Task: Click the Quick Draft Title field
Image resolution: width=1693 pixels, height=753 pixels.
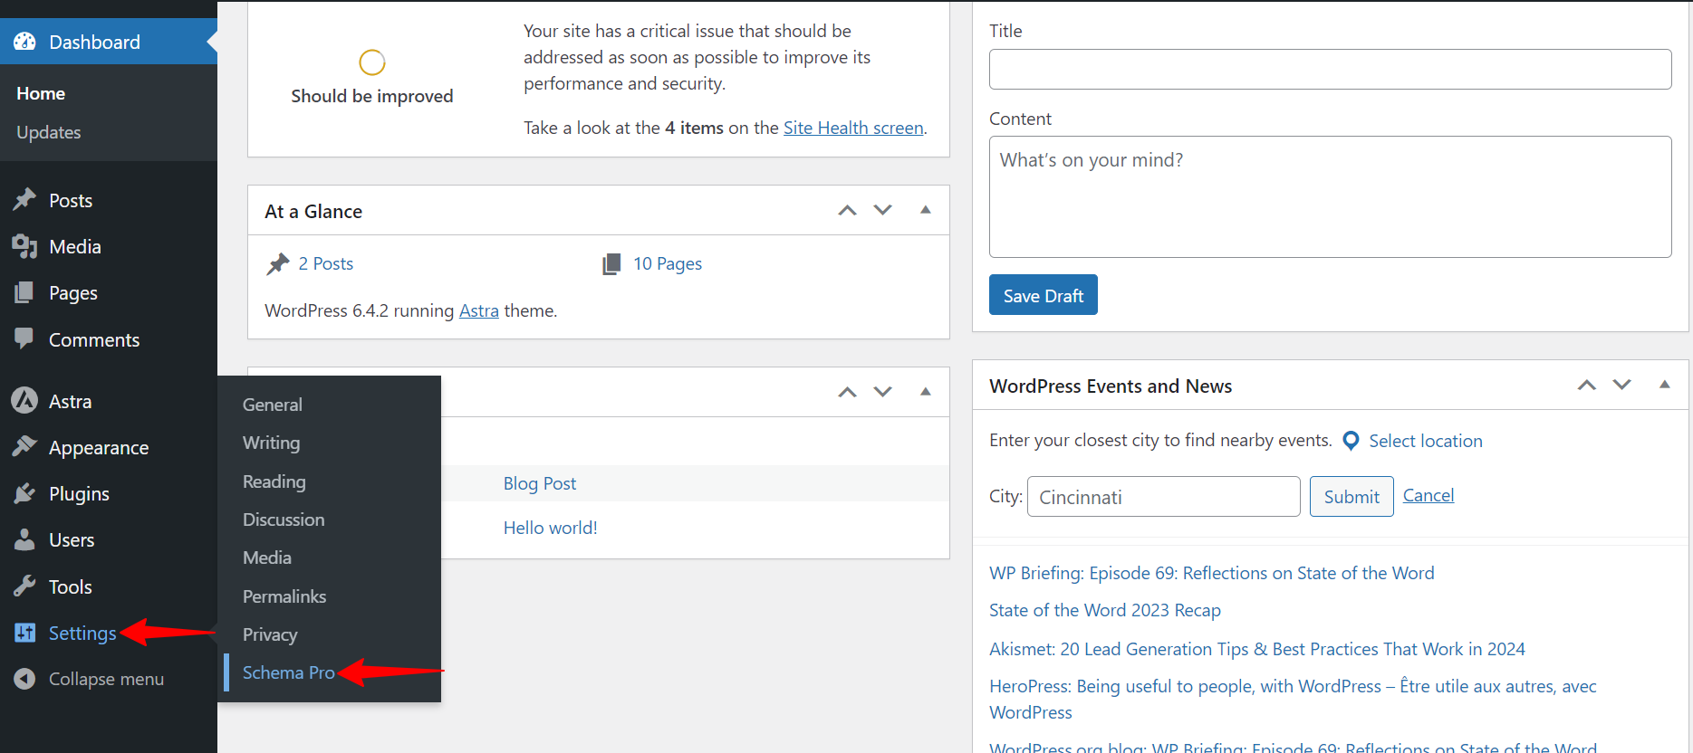Action: pyautogui.click(x=1330, y=70)
